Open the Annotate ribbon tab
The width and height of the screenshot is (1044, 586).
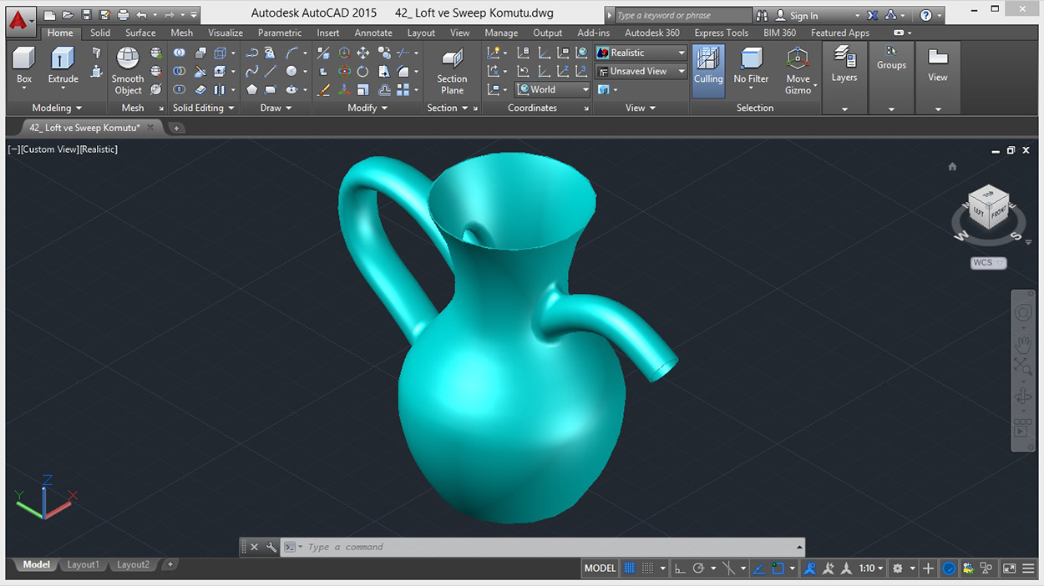tap(373, 33)
